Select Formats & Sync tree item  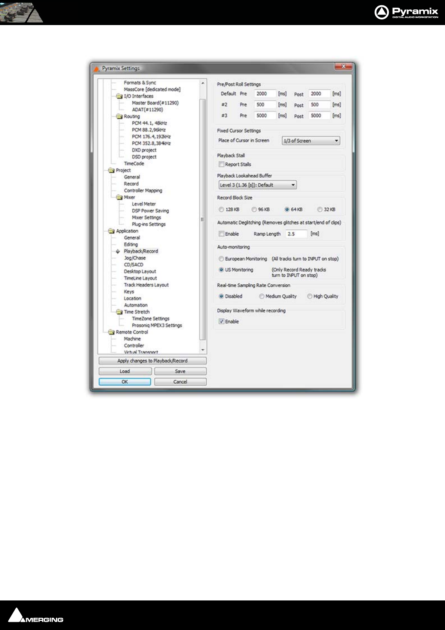[x=140, y=83]
